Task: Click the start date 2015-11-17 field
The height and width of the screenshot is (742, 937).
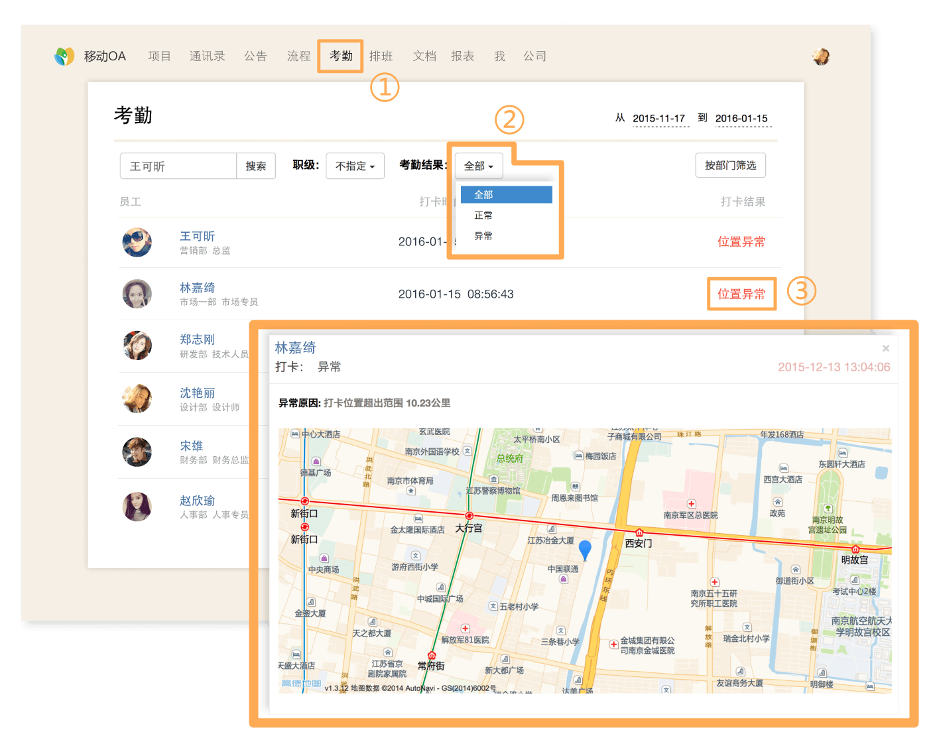Action: [658, 119]
